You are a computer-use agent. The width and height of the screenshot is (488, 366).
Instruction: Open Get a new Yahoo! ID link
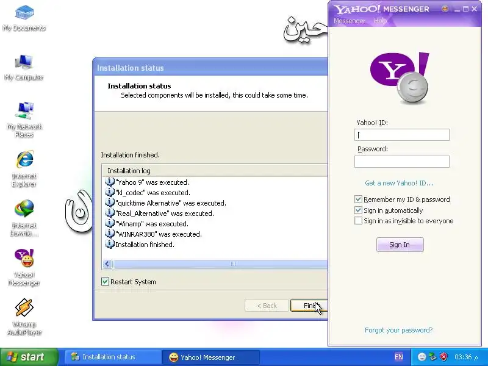[399, 183]
